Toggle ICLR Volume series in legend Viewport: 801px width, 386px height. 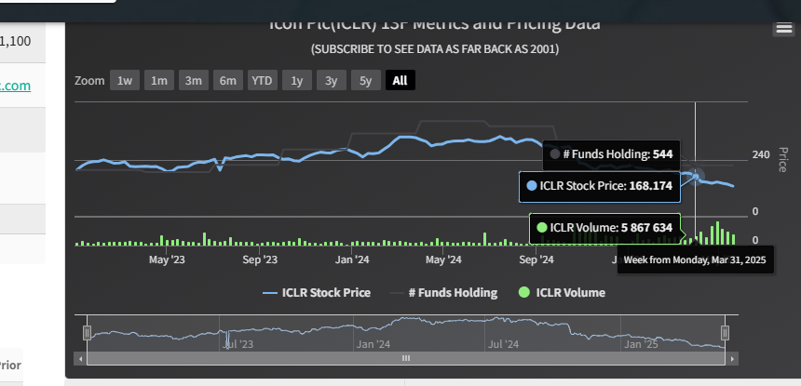(562, 293)
